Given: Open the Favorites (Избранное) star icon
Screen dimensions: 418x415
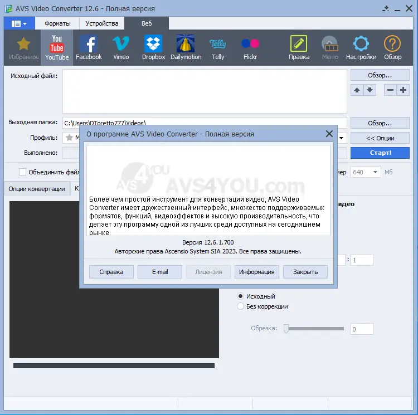Looking at the screenshot, I should (x=24, y=48).
